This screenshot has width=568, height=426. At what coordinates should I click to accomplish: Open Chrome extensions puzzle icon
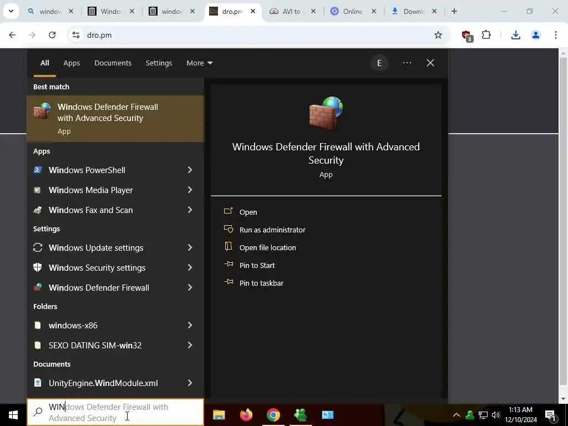point(486,35)
